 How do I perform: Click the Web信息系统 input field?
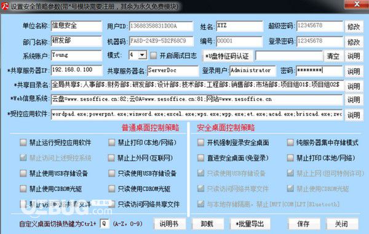click(197, 99)
